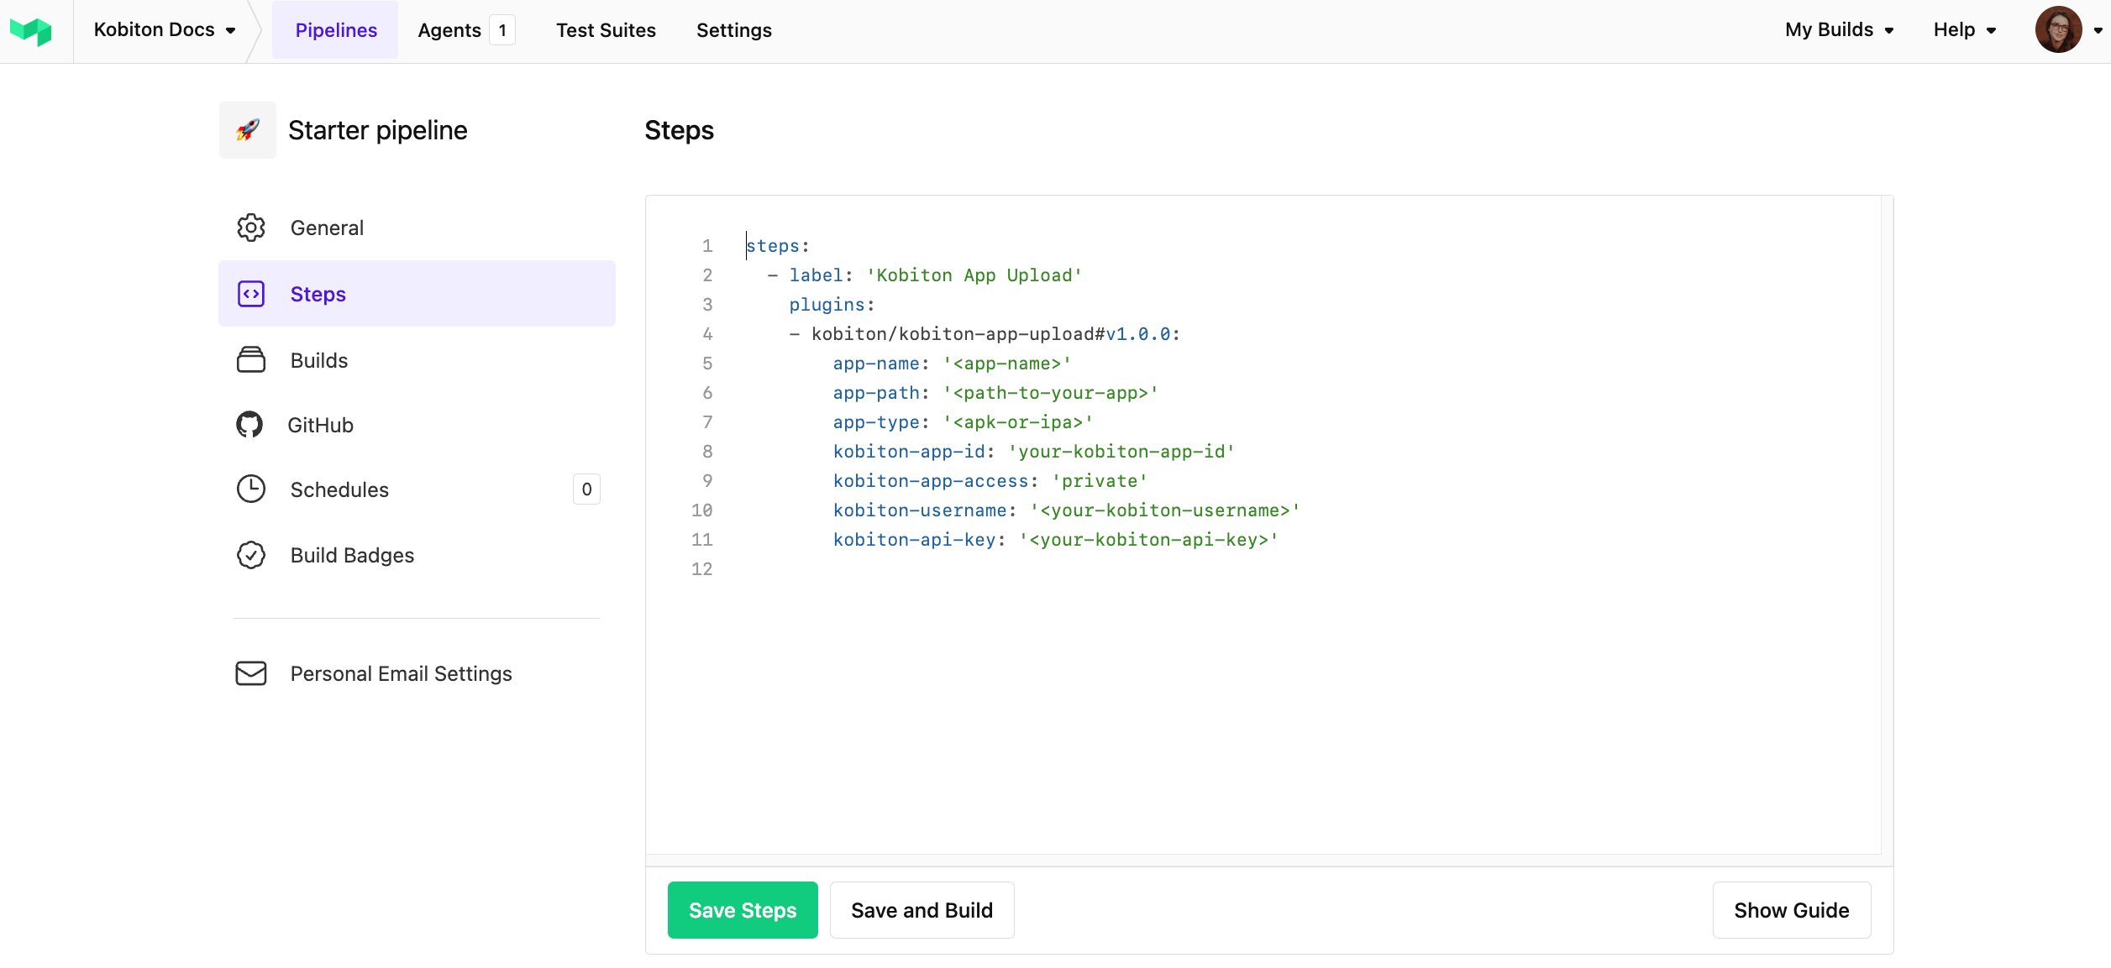Click line number 10 in the gutter
Screen dimensions: 2111x968
tap(701, 510)
